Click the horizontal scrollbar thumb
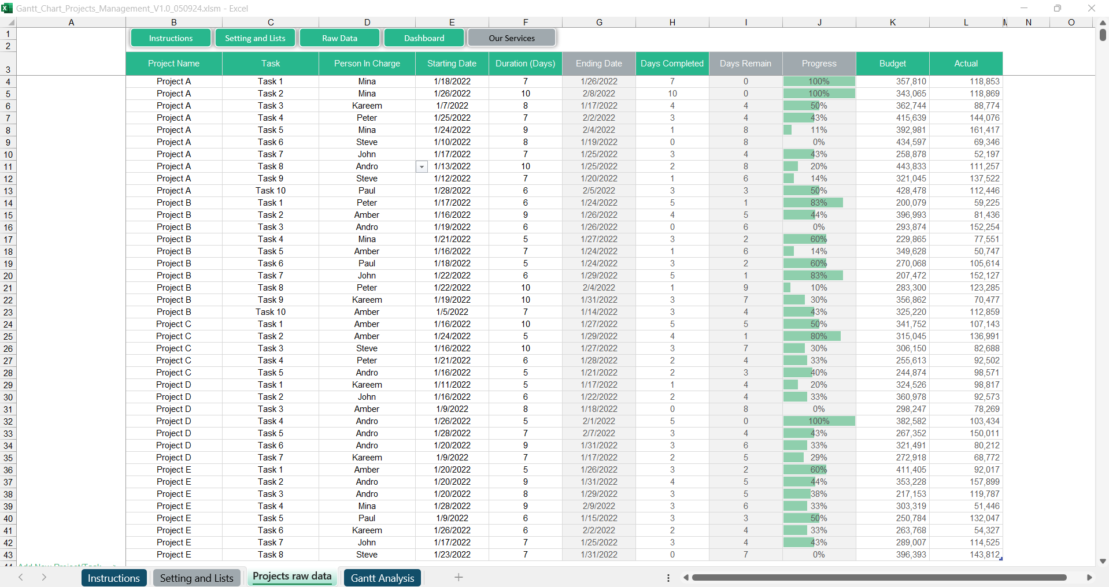The width and height of the screenshot is (1109, 587). [879, 577]
